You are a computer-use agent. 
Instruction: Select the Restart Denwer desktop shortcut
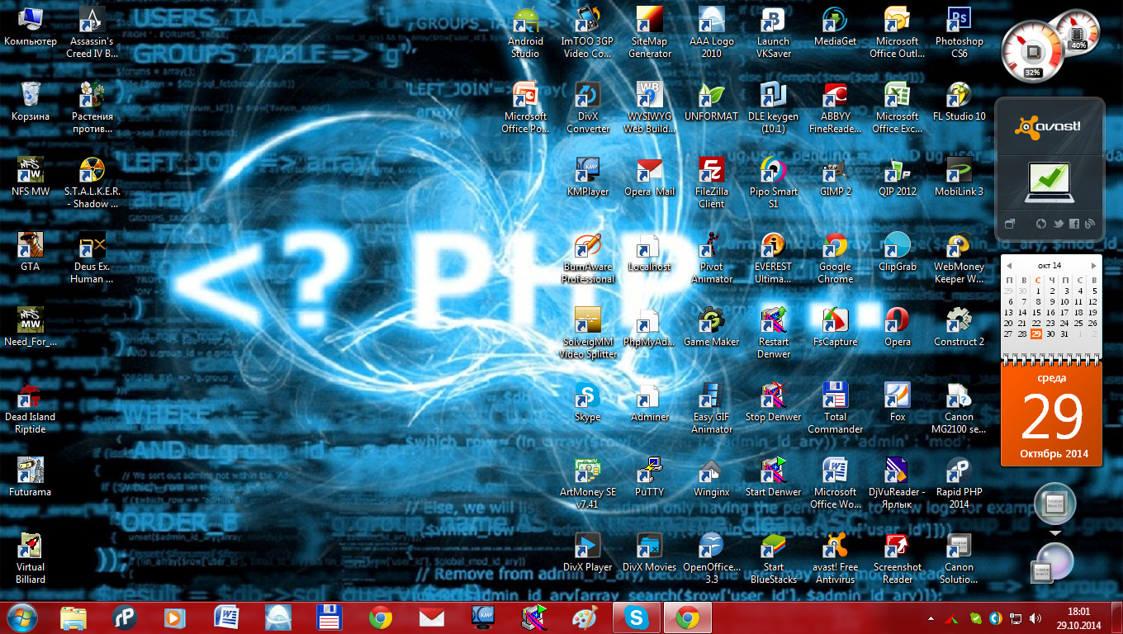click(773, 334)
